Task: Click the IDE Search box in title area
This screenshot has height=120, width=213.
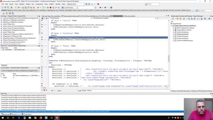Action: (152, 4)
